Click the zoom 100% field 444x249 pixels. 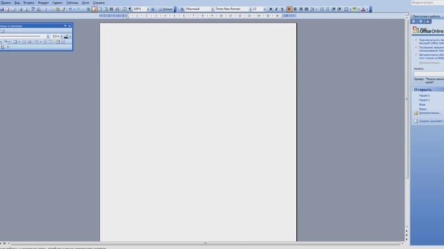pos(139,9)
